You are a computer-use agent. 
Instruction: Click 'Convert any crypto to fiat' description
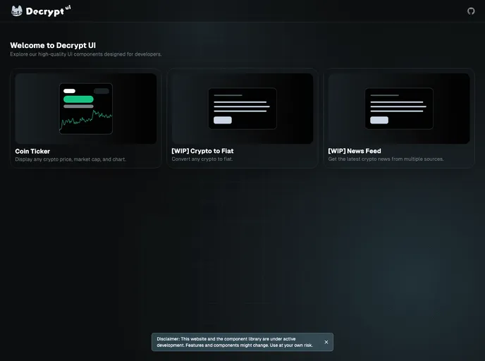(x=202, y=159)
